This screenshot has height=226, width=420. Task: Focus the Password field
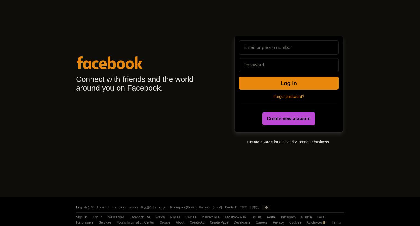(x=288, y=65)
